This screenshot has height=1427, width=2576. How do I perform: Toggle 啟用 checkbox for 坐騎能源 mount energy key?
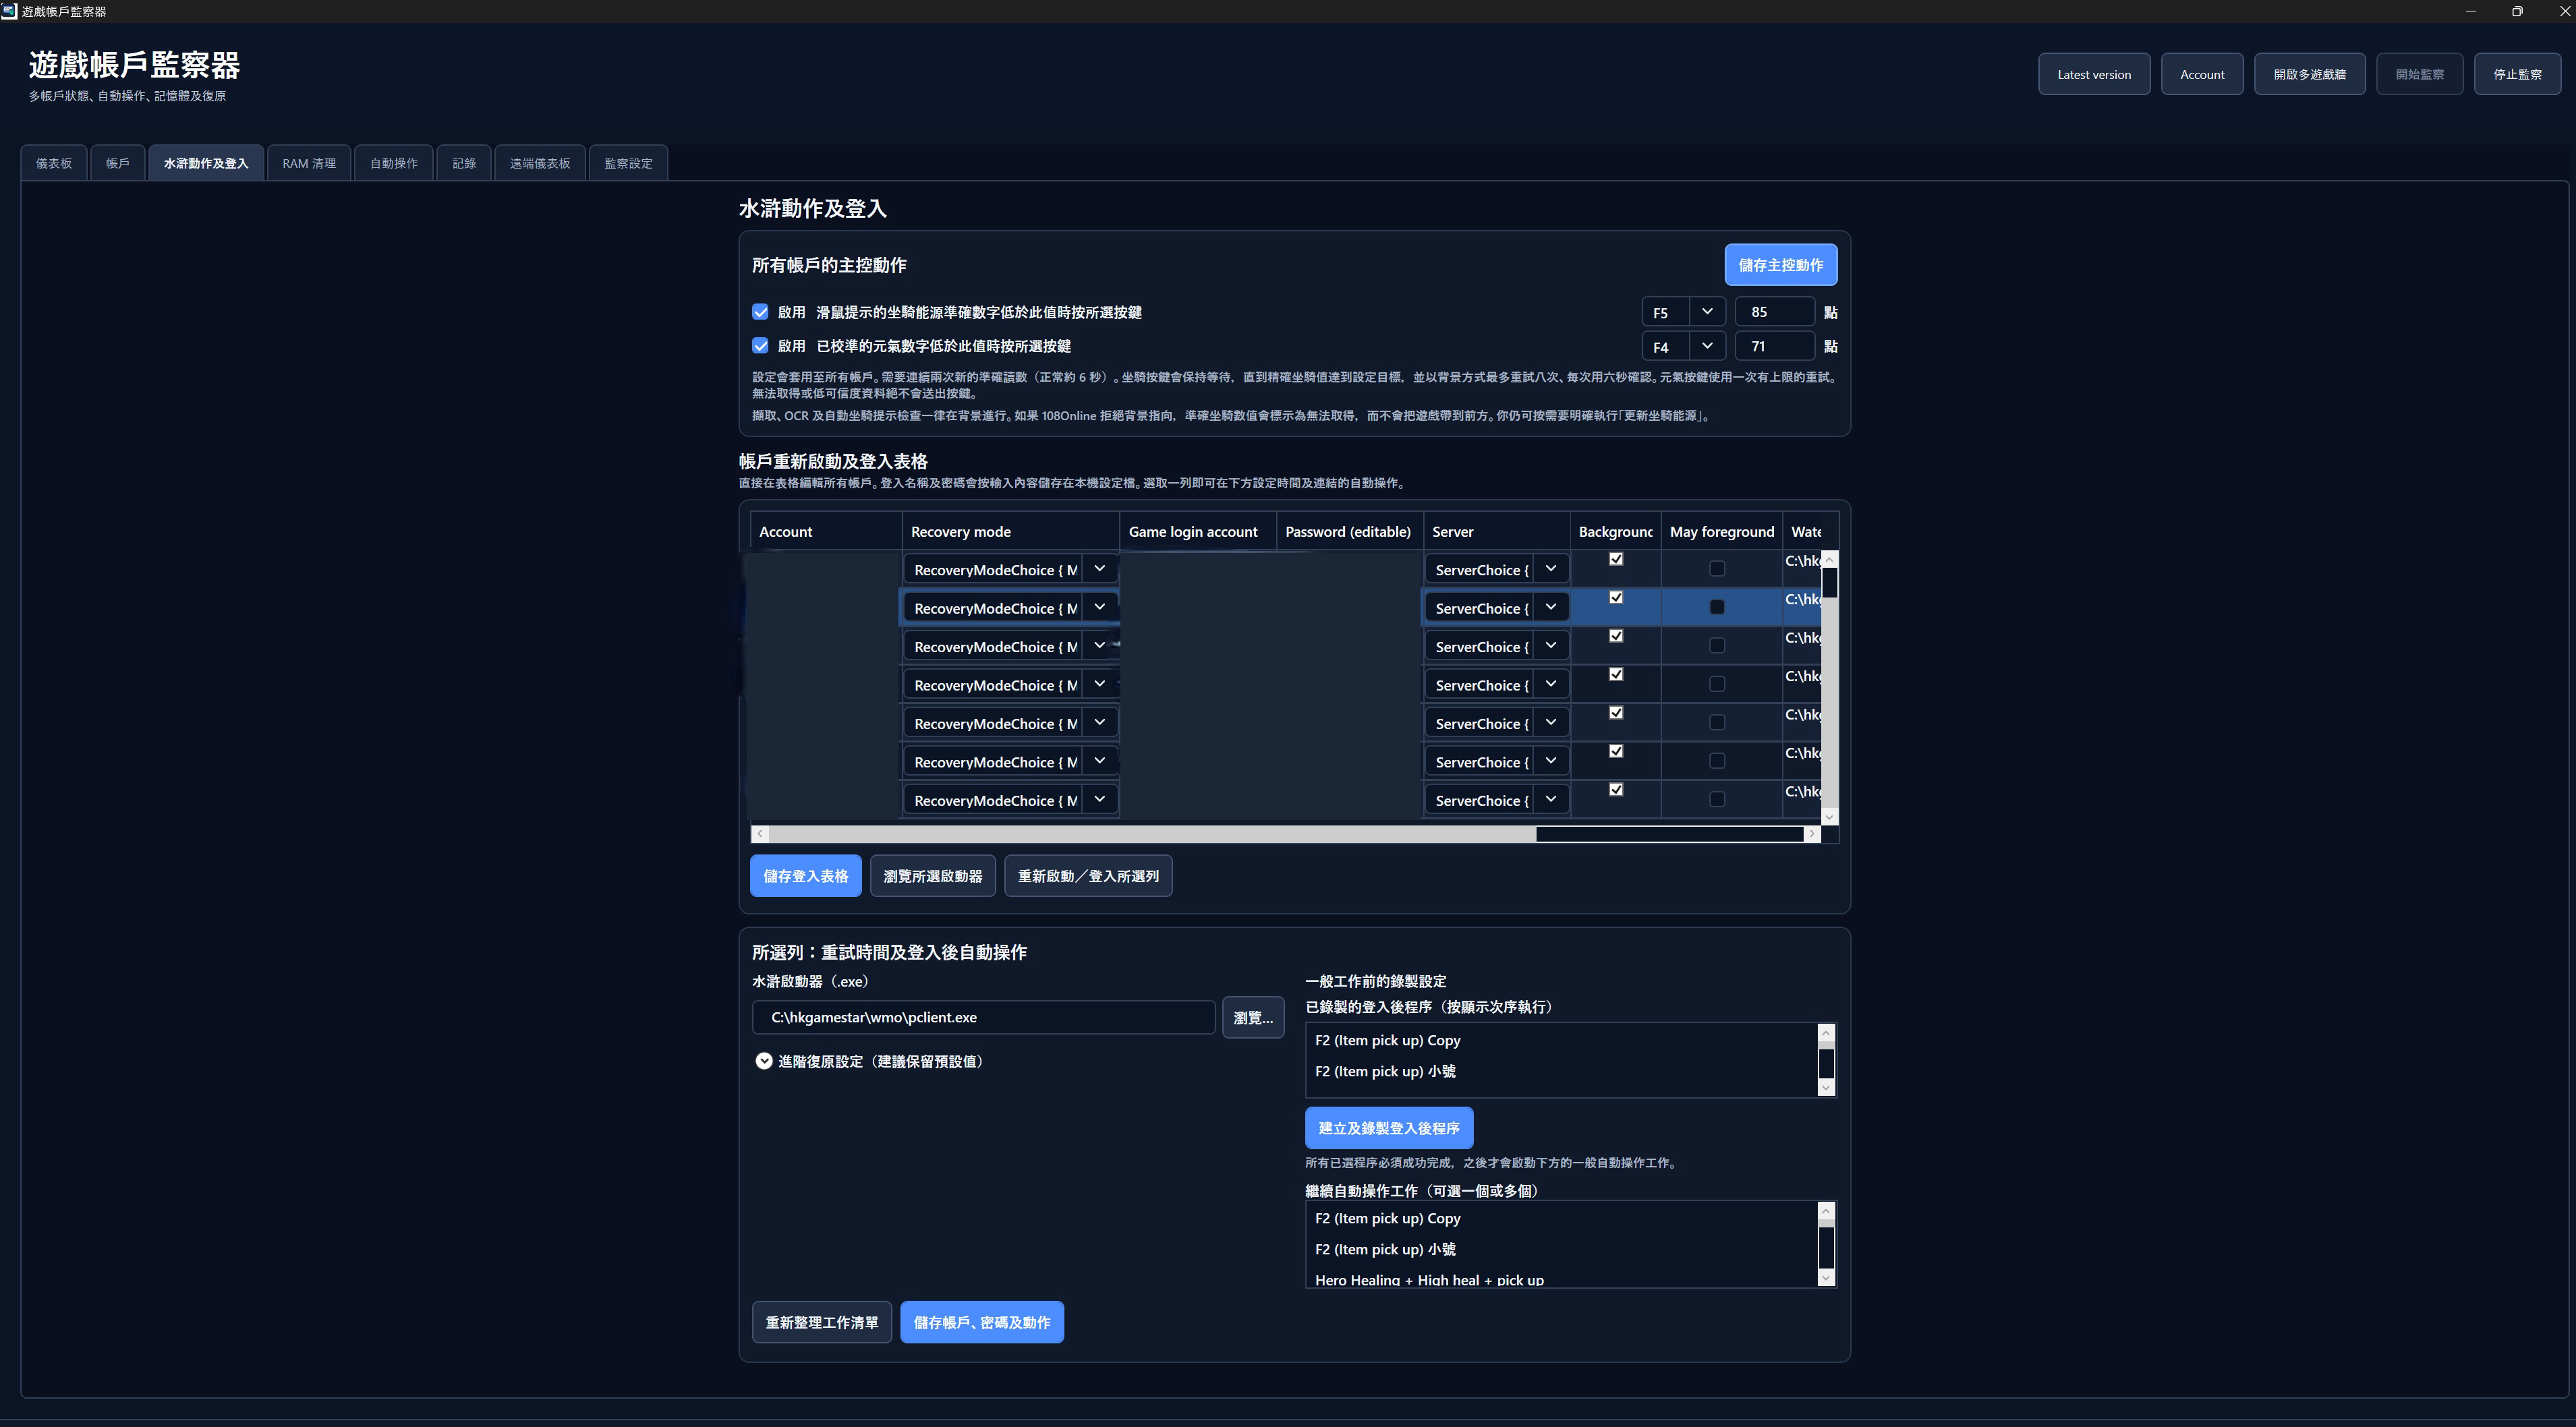click(760, 312)
